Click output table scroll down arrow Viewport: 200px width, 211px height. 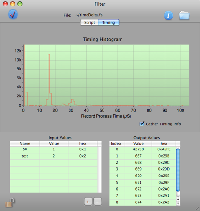[178, 203]
